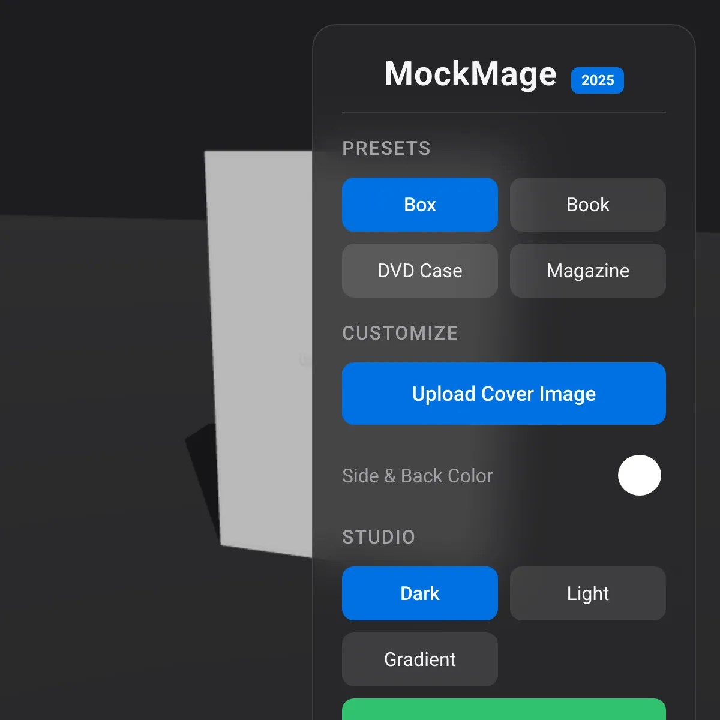The height and width of the screenshot is (720, 720).
Task: Click the CUSTOMIZE section heading
Action: tap(400, 333)
